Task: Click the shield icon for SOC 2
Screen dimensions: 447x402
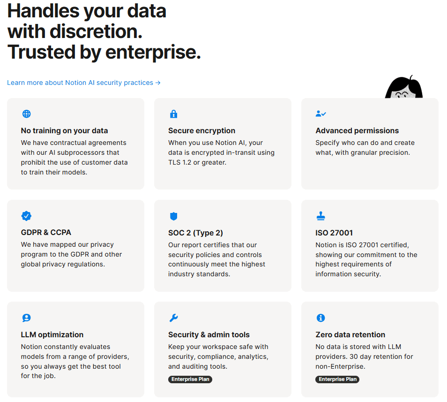Action: coord(173,216)
